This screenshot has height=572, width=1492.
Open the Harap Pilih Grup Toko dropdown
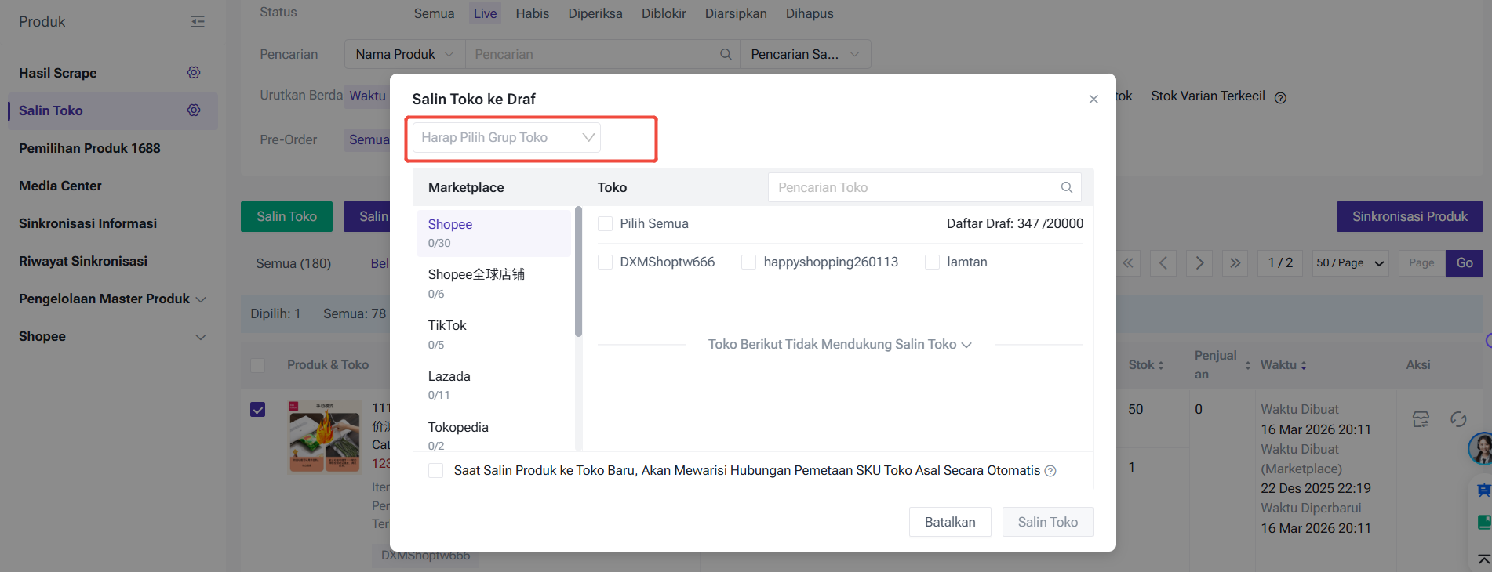[507, 138]
